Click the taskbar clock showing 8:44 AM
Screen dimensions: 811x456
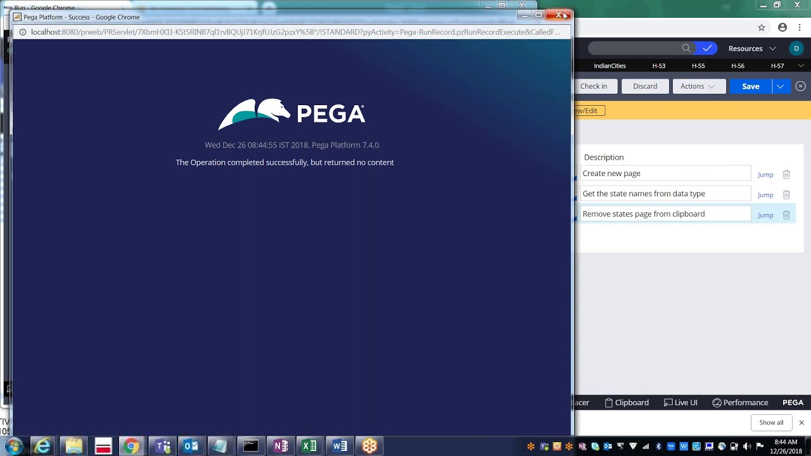(786, 446)
